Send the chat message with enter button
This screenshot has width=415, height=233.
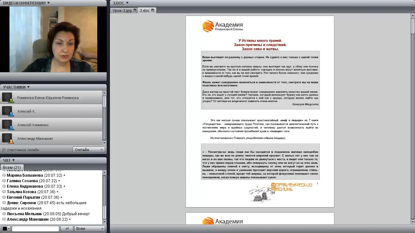tap(67, 228)
